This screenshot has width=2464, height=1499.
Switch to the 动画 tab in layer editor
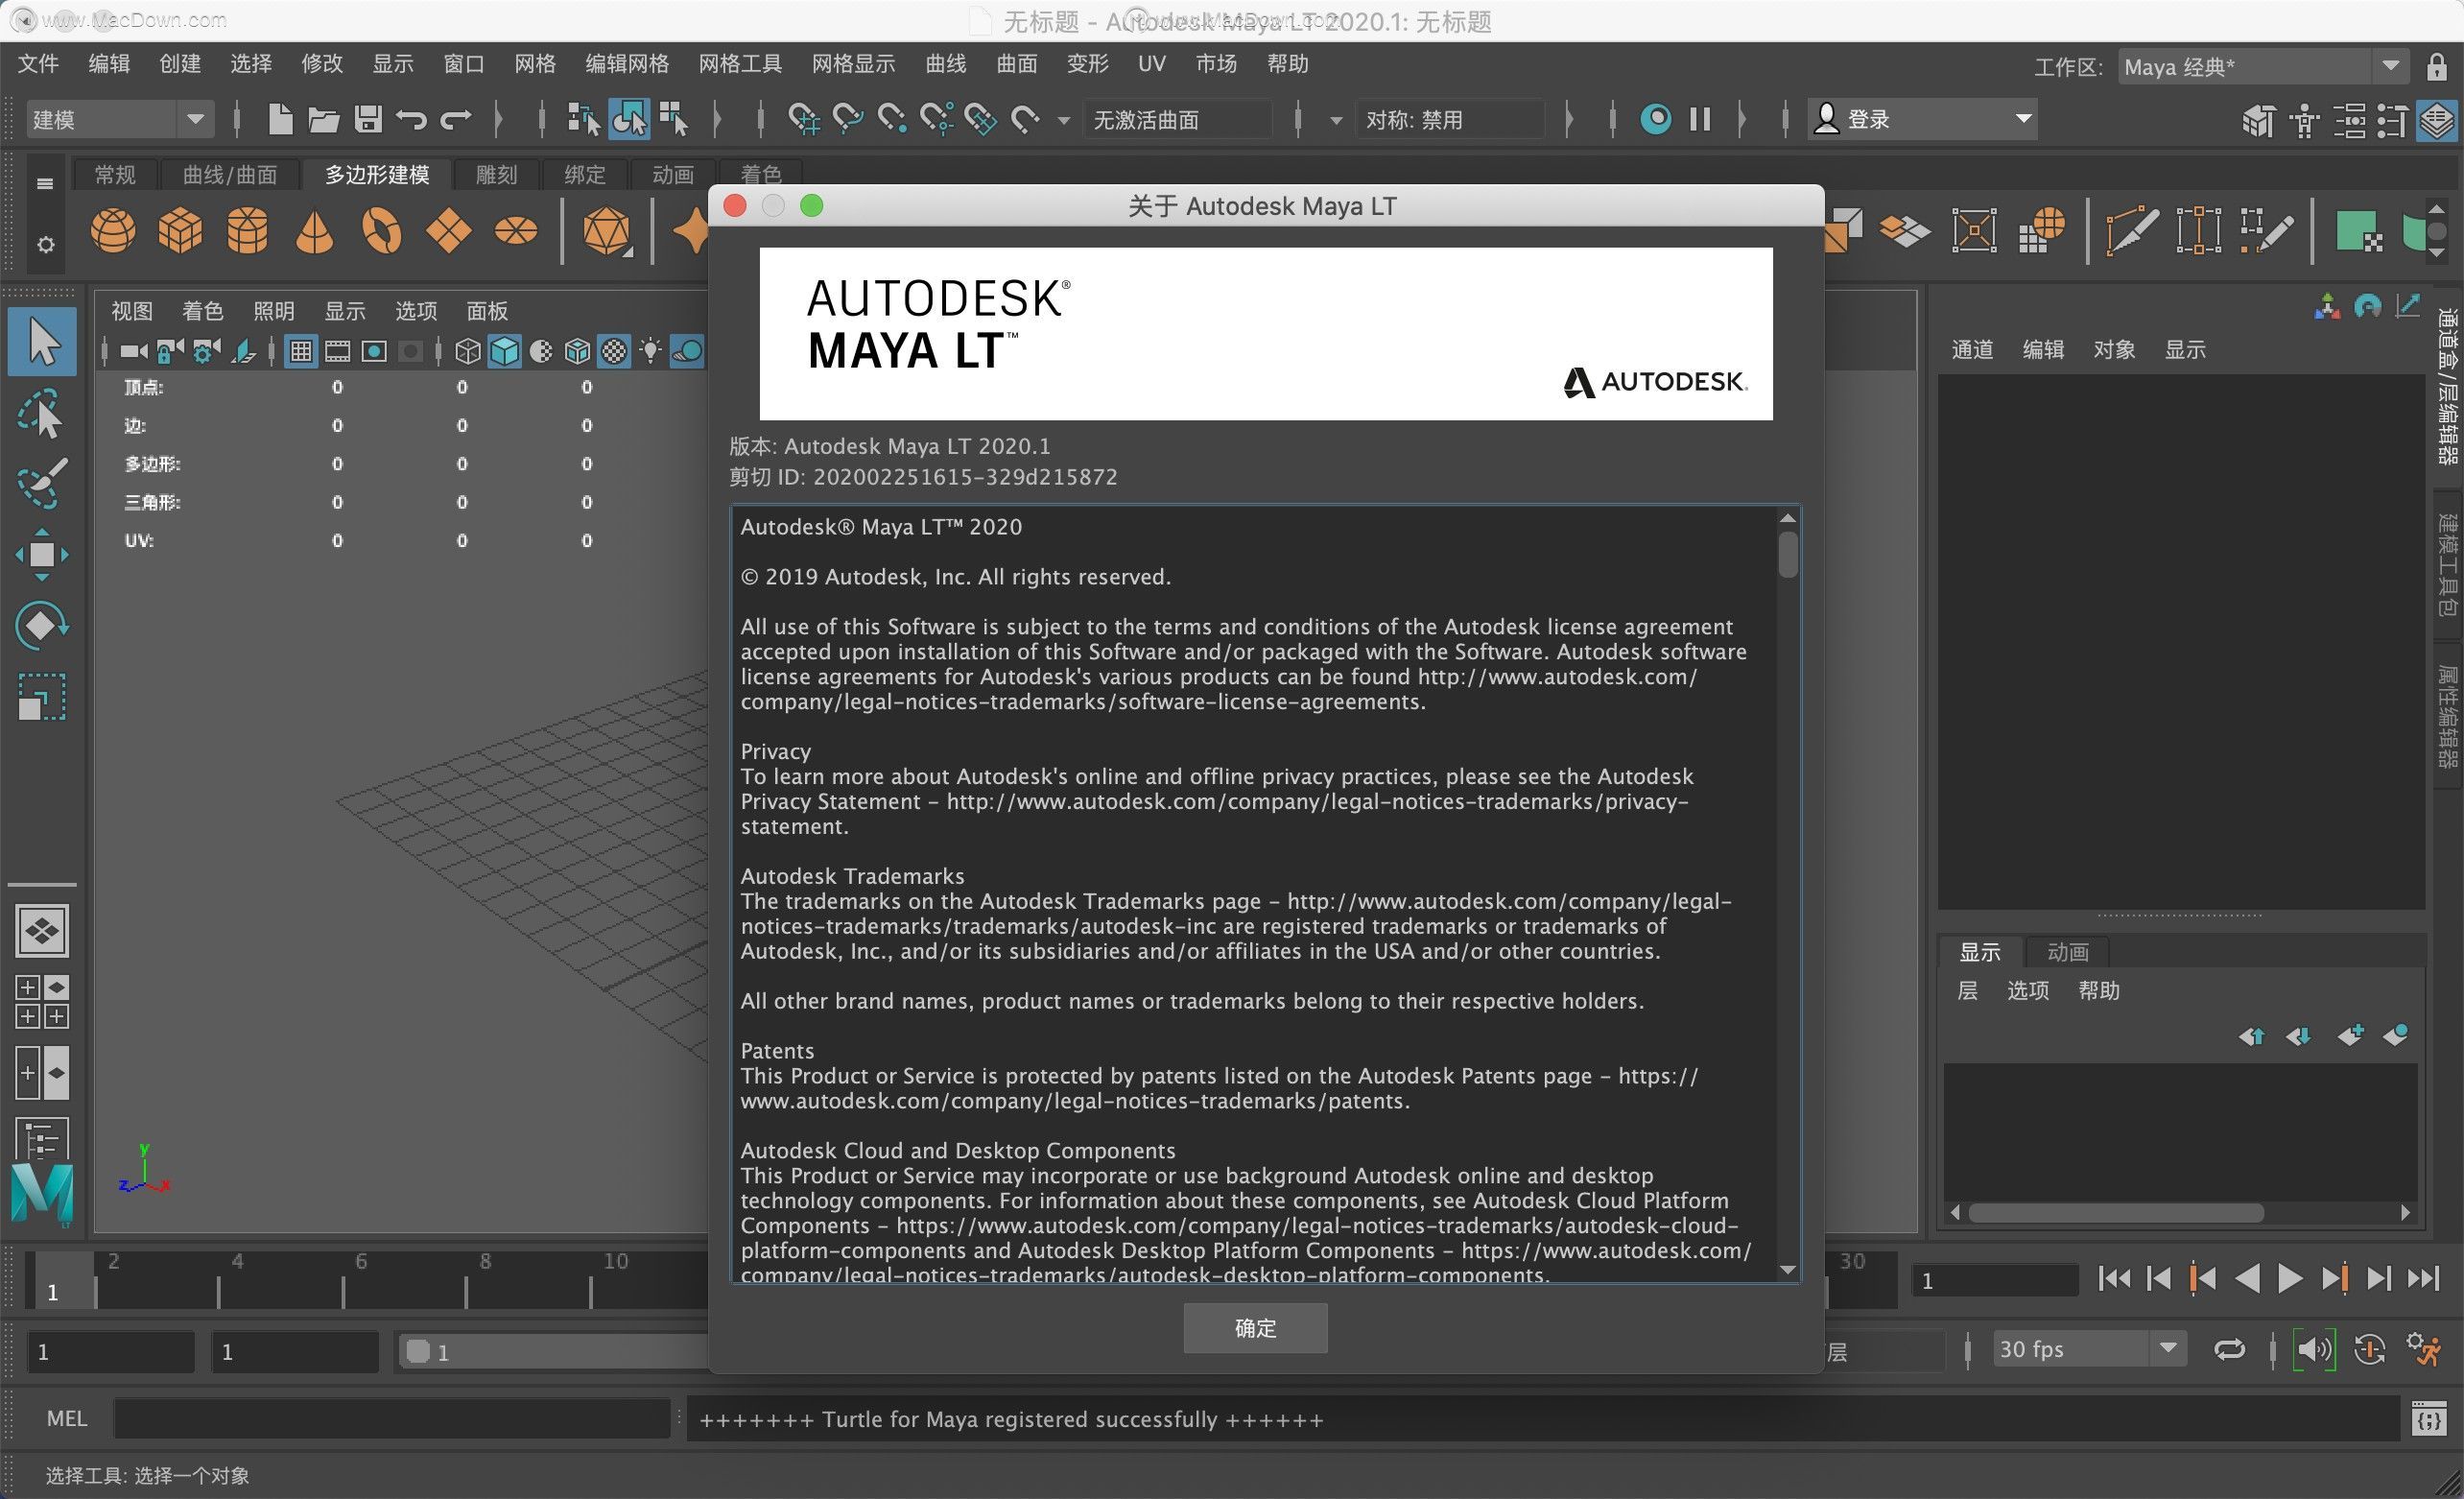2067,951
